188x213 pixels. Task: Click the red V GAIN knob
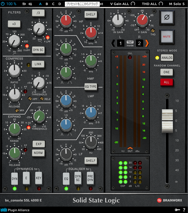click(142, 20)
